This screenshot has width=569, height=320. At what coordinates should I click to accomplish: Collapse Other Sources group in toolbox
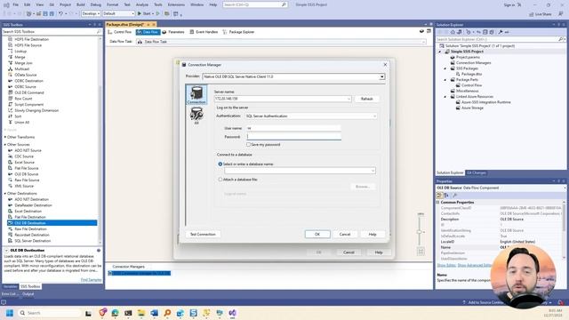tap(5, 144)
